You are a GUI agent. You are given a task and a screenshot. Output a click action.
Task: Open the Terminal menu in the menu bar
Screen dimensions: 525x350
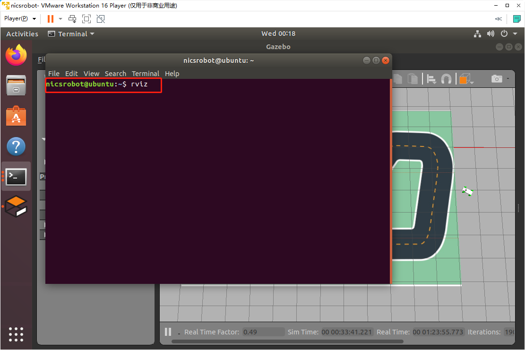(x=146, y=74)
